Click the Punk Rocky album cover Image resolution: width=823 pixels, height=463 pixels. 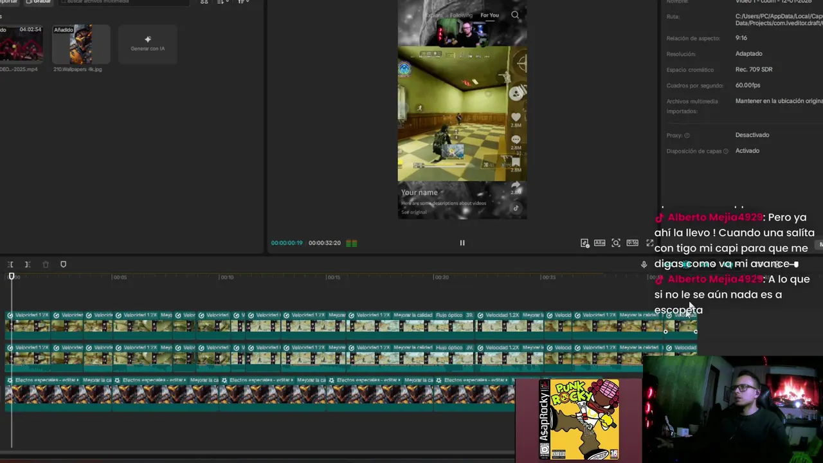tap(579, 419)
